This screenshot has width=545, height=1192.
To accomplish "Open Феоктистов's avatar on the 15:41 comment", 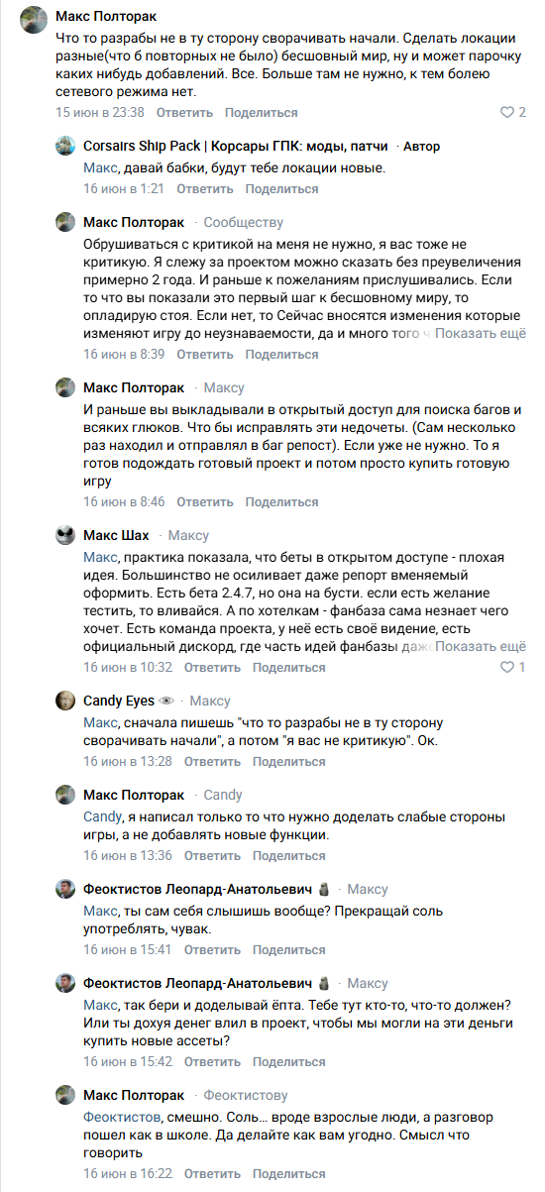I will point(65,889).
